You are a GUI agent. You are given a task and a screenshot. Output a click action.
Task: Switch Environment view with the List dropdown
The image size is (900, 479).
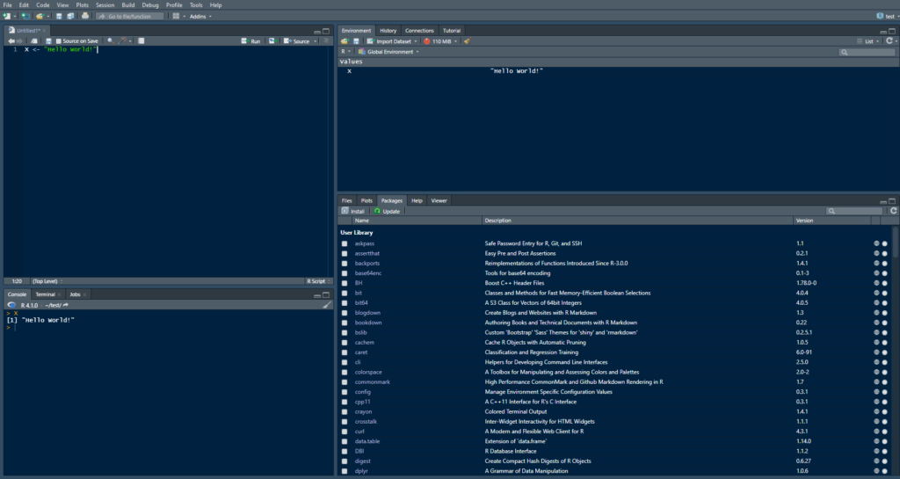coord(867,41)
